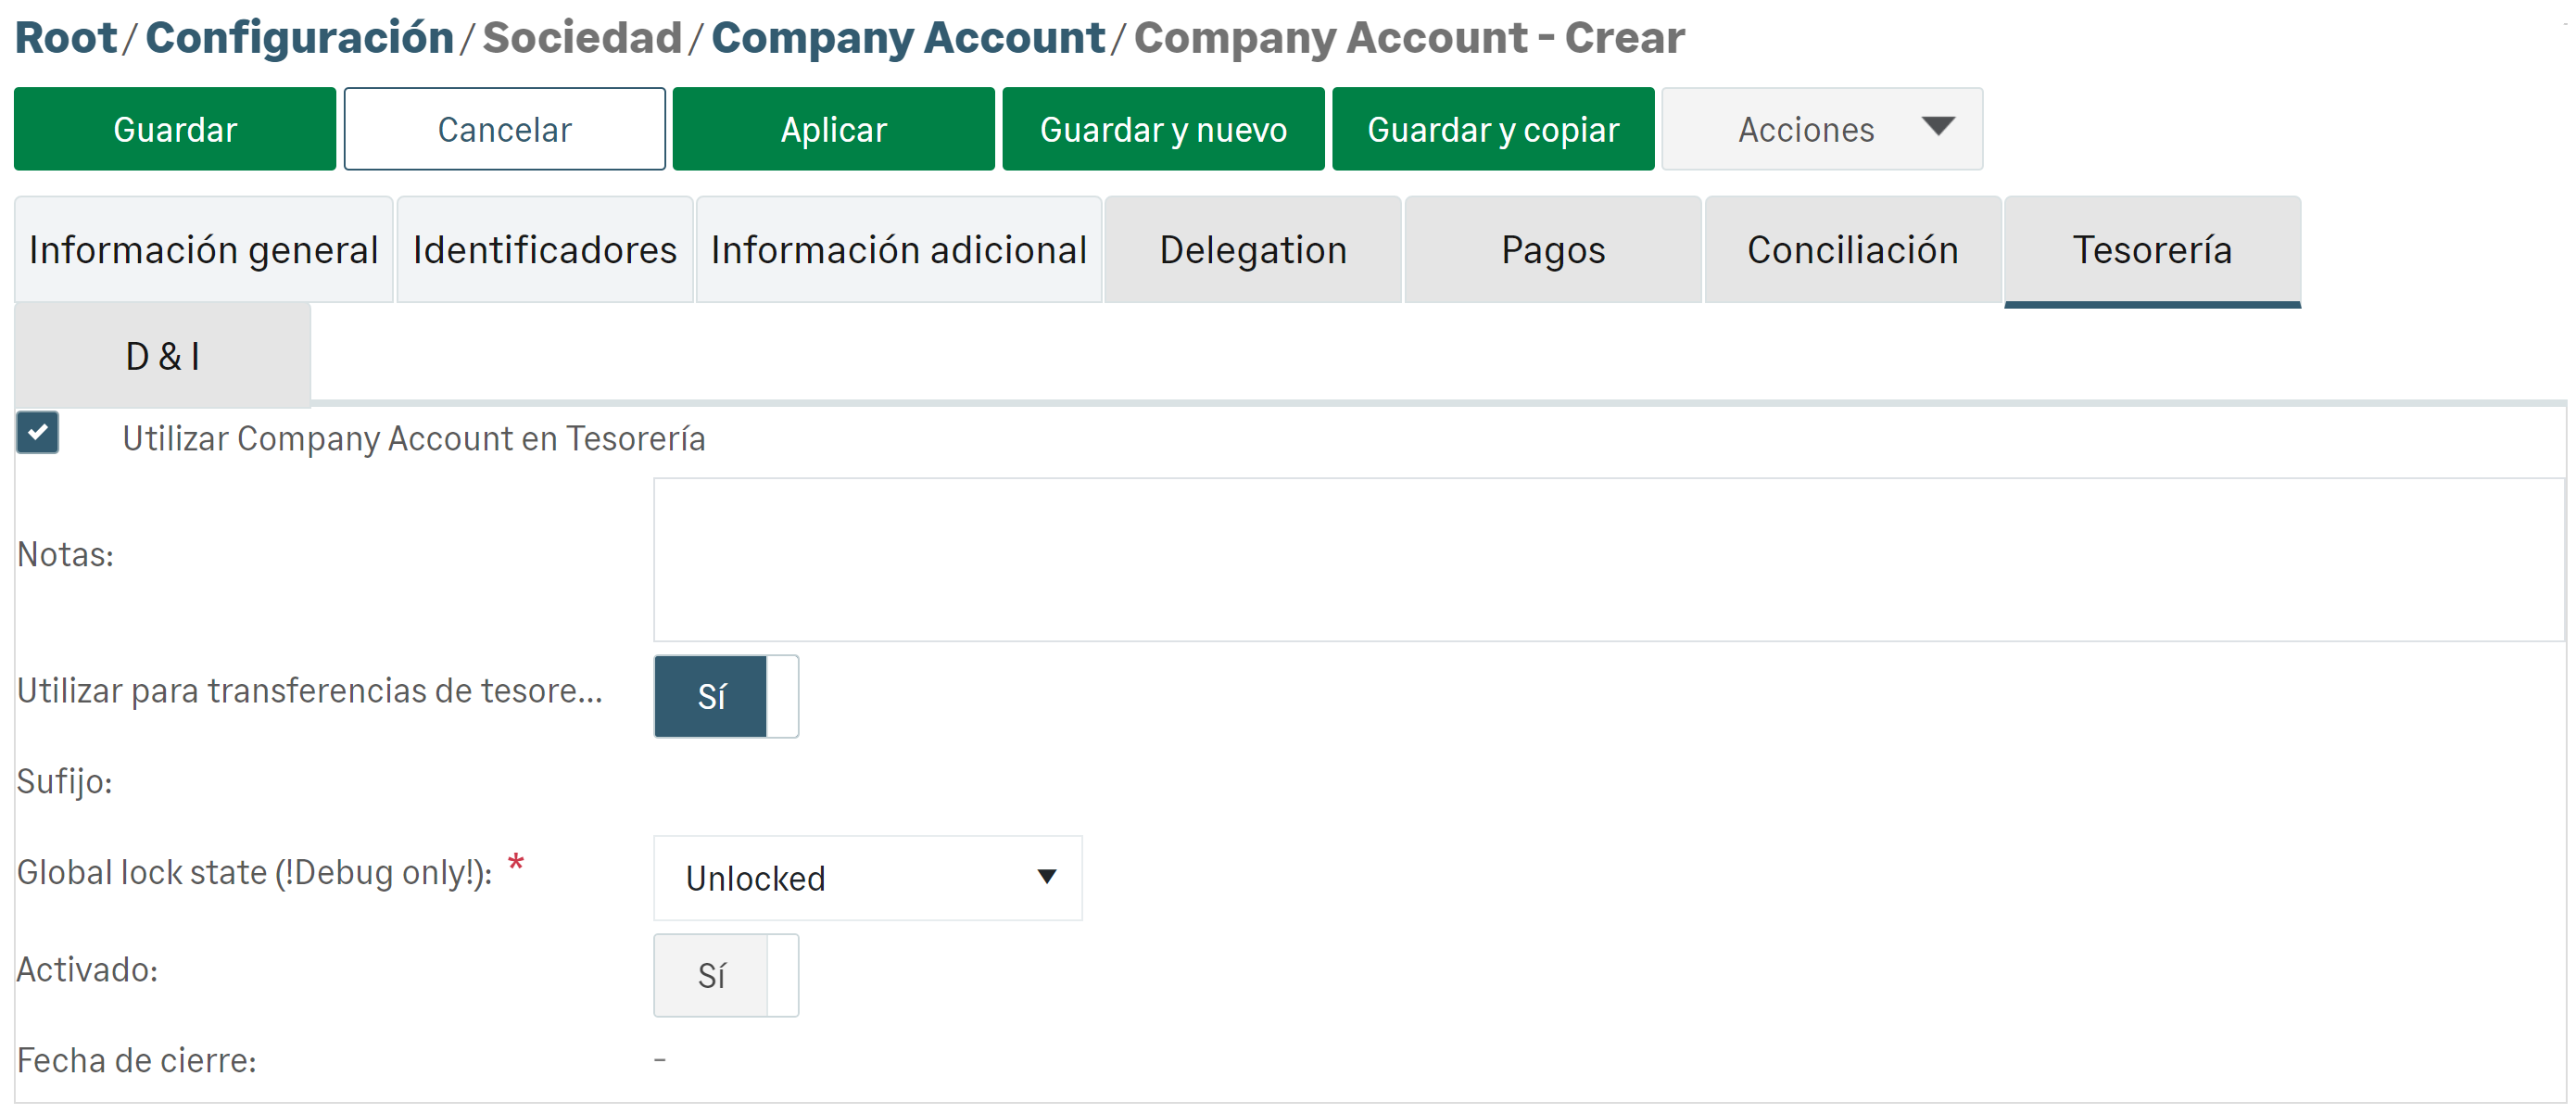Click the Guardar button
This screenshot has width=2576, height=1114.
(x=175, y=129)
